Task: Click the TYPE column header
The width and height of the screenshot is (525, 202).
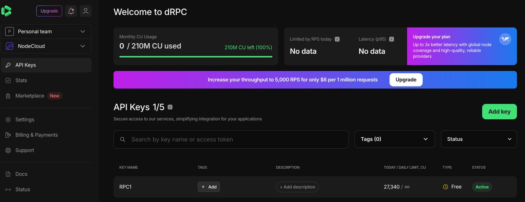Action: tap(447, 167)
